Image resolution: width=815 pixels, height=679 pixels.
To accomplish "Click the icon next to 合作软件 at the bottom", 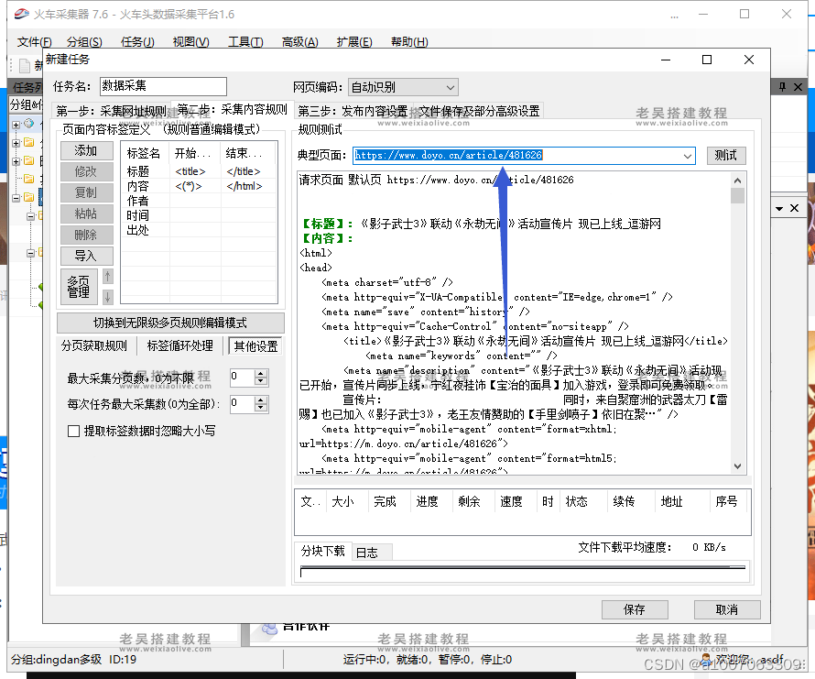I will pos(269,629).
